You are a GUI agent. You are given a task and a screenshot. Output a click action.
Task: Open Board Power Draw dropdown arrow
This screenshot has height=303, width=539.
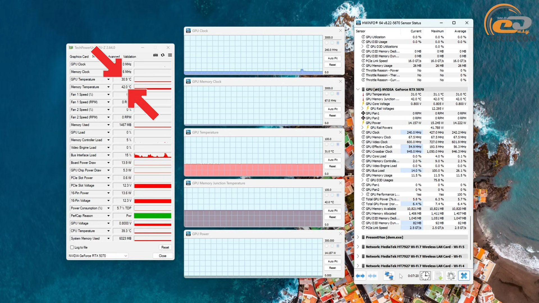108,163
